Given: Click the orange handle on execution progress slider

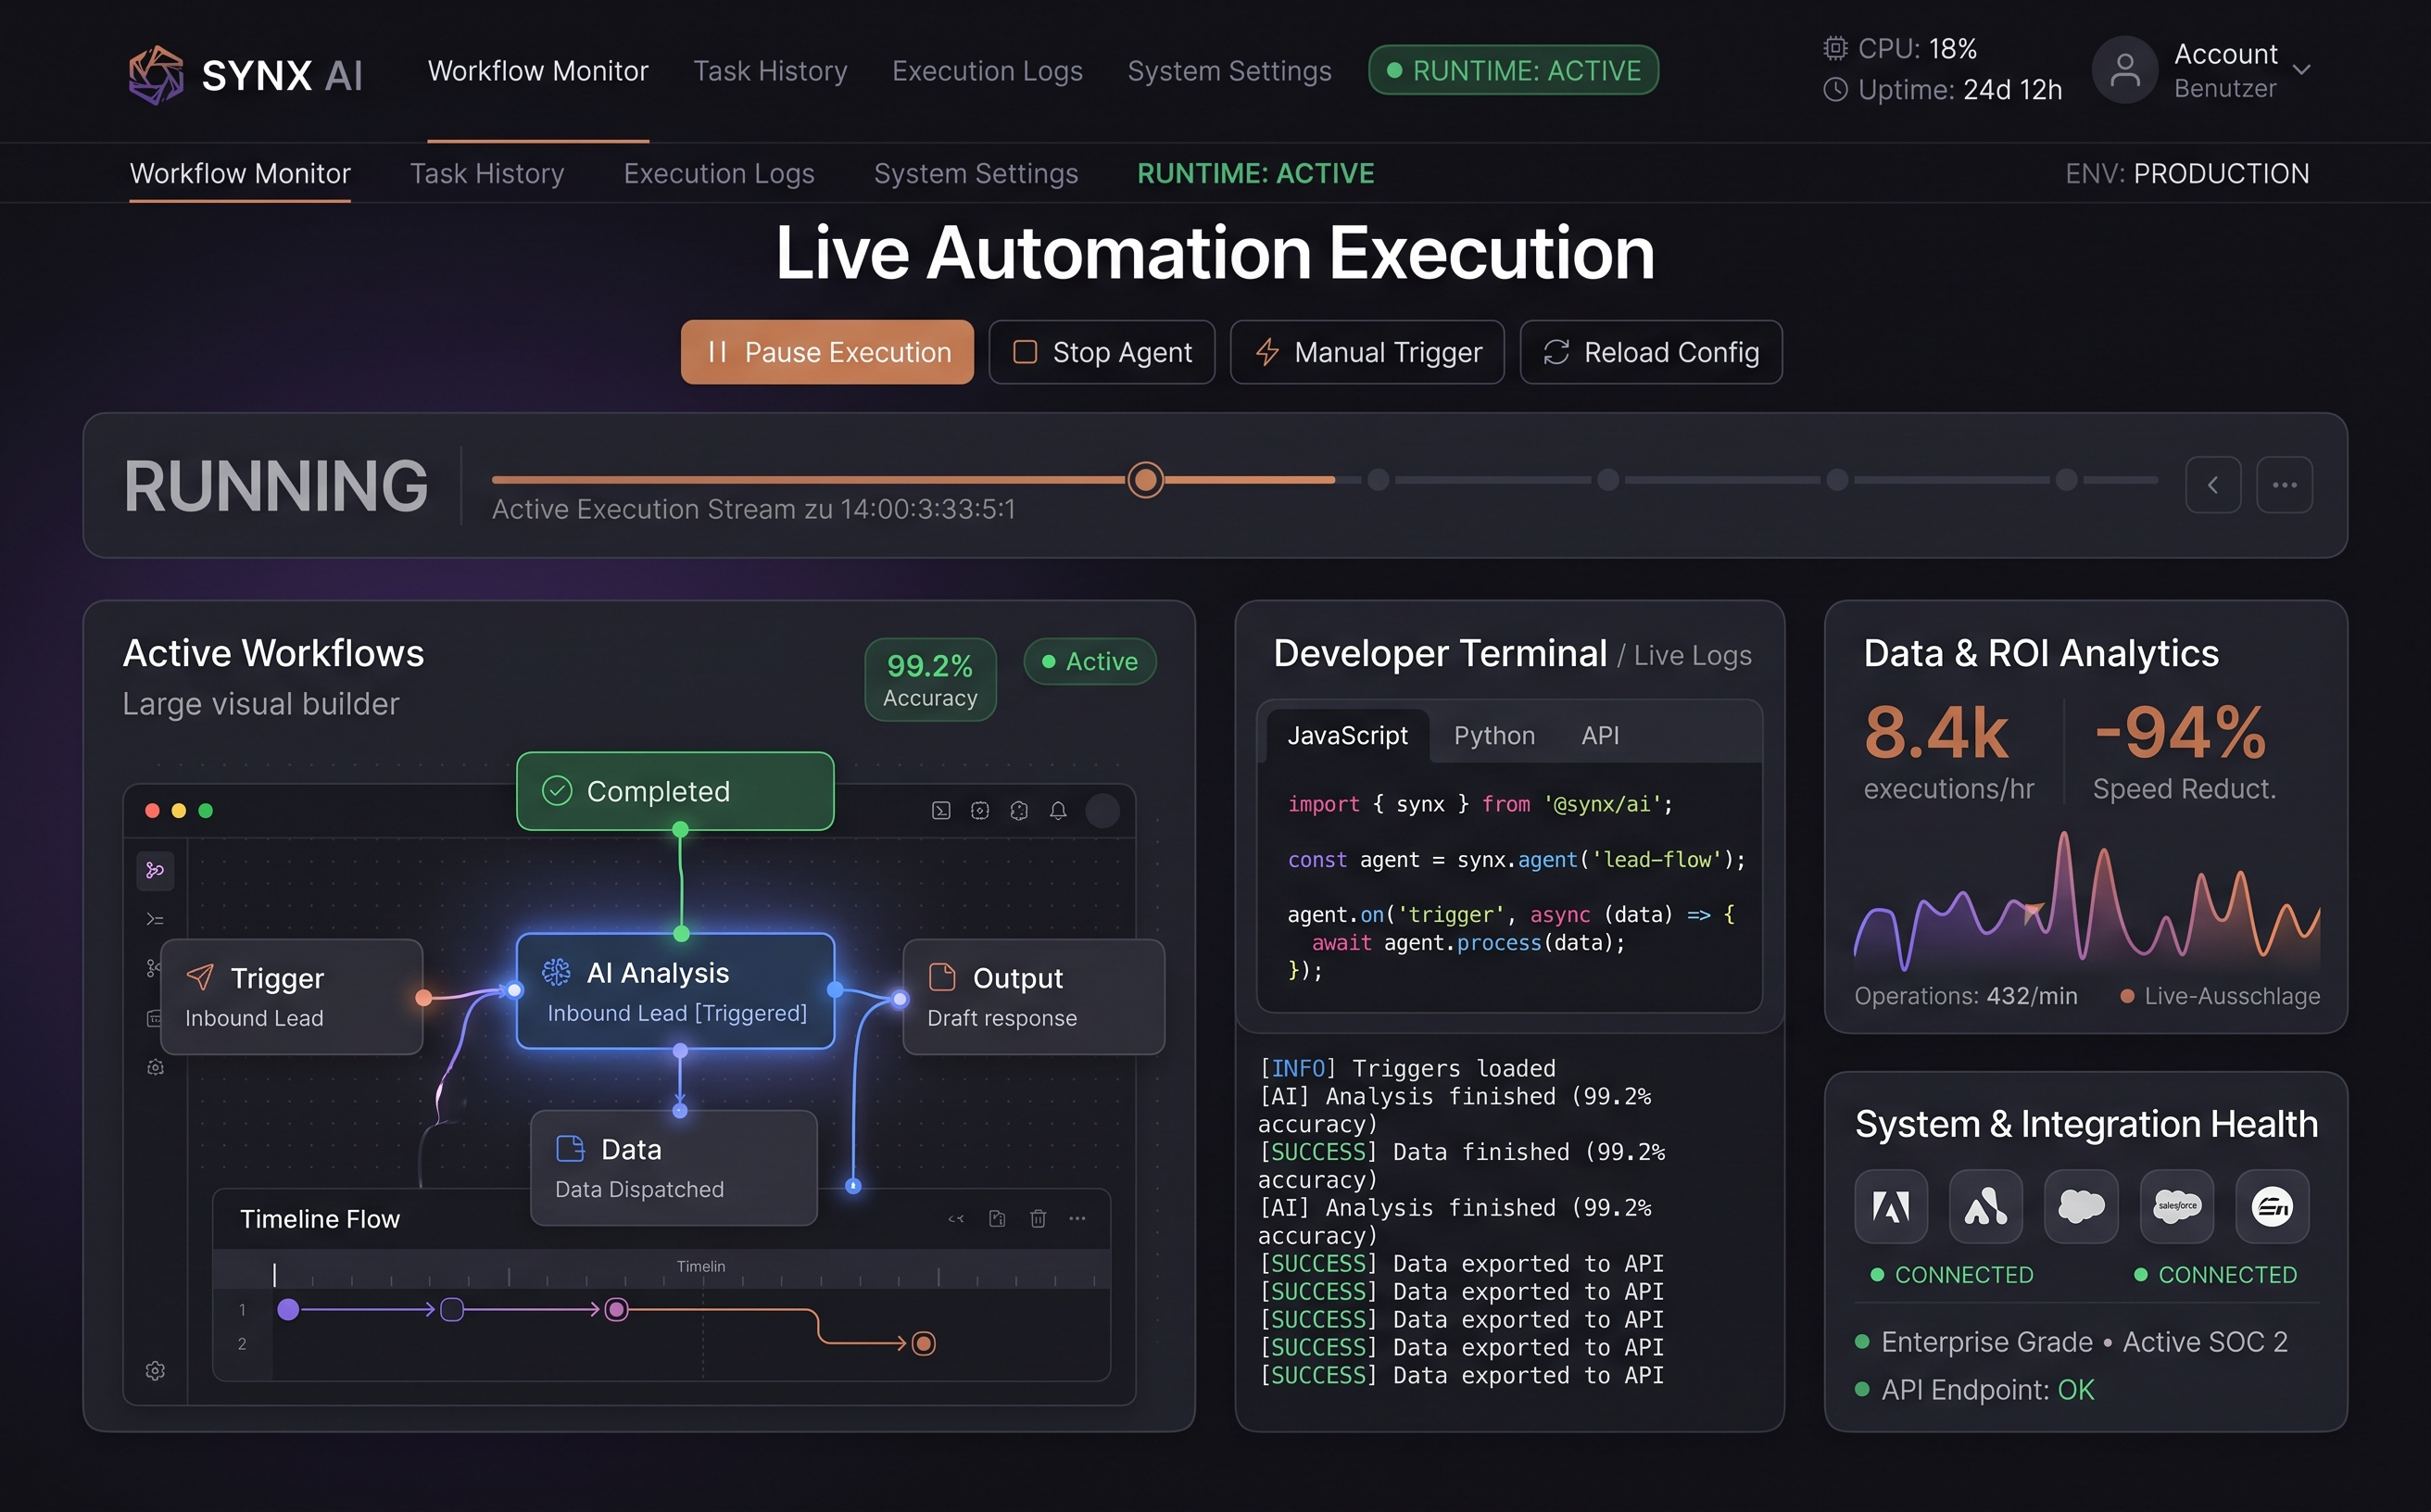Looking at the screenshot, I should coord(1145,480).
